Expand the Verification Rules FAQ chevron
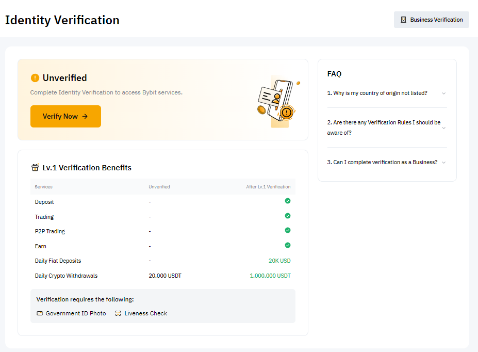The width and height of the screenshot is (478, 352). point(444,128)
